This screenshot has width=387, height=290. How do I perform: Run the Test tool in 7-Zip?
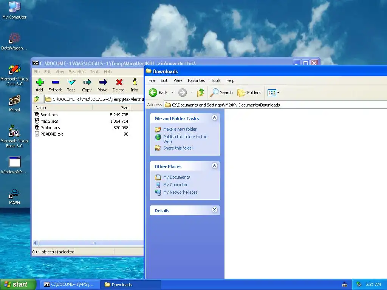(x=71, y=85)
